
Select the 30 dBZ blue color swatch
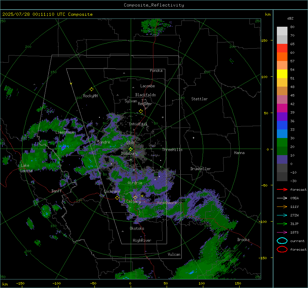pyautogui.click(x=282, y=134)
